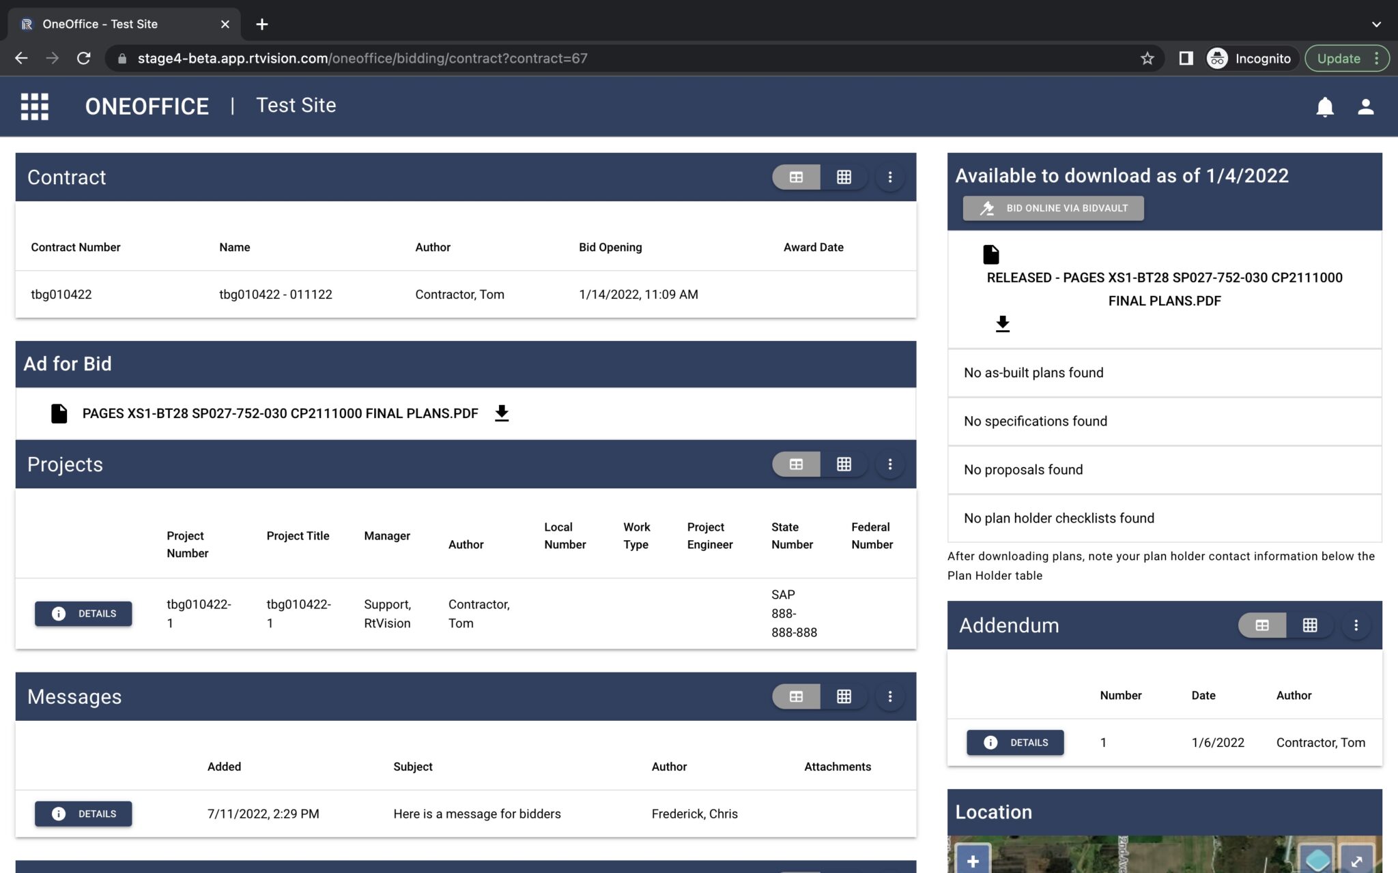The image size is (1398, 873).
Task: Click the BID ONLINE VIA BIDVAULT button
Action: [x=1053, y=208]
